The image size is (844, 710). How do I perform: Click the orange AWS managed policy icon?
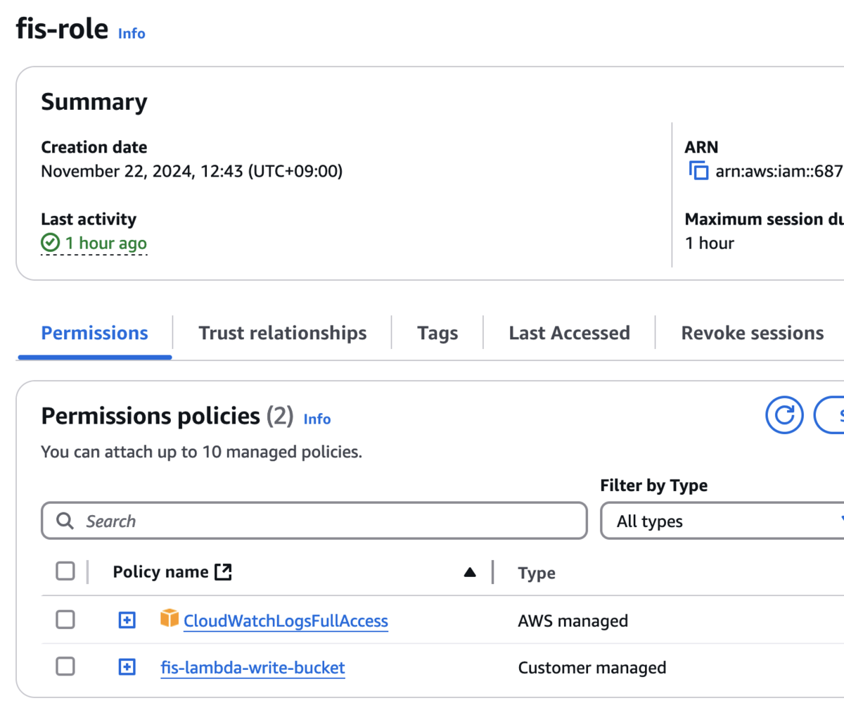click(x=169, y=619)
